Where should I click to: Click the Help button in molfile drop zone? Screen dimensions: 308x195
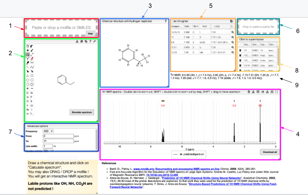pyautogui.click(x=90, y=34)
